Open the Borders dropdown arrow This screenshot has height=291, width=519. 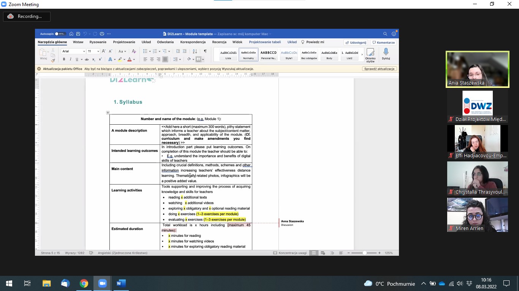click(x=203, y=59)
